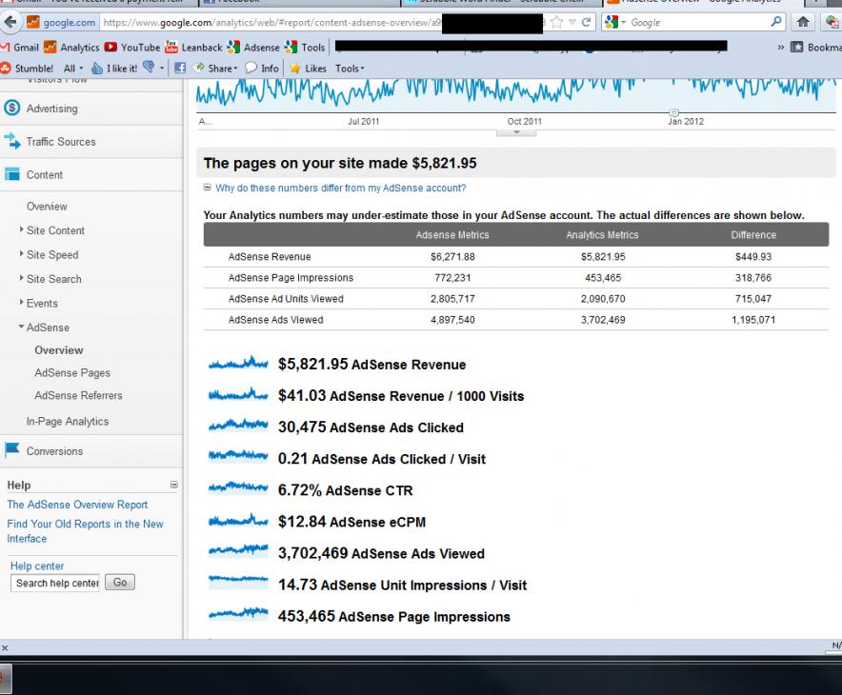Expand the Events tree item
The width and height of the screenshot is (842, 695).
(22, 302)
